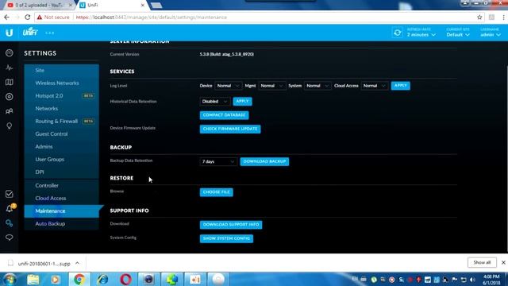This screenshot has width=508, height=286.
Task: Open File Explorer folder on taskbar
Action: pos(33,279)
